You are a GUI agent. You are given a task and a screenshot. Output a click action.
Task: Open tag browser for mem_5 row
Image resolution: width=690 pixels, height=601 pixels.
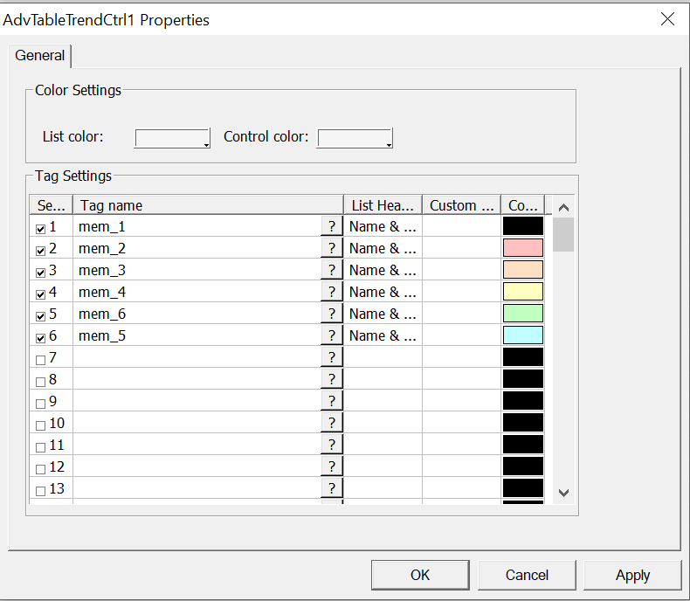pyautogui.click(x=332, y=335)
